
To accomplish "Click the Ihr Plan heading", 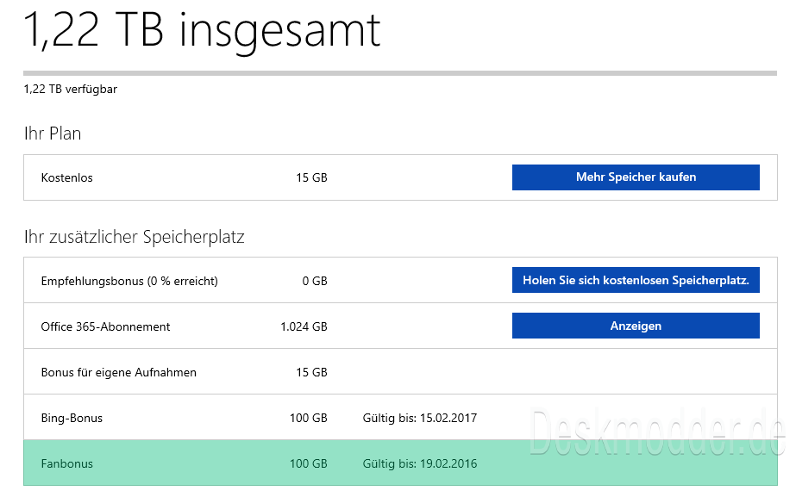I will 53,134.
